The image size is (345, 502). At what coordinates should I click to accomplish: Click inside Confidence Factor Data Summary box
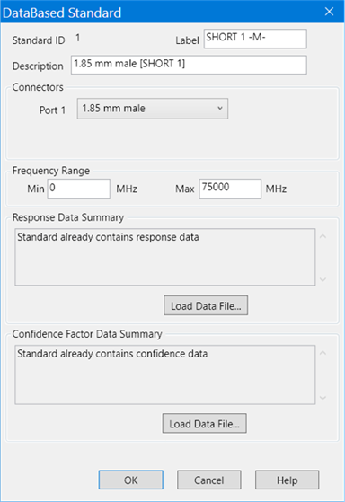coord(165,374)
